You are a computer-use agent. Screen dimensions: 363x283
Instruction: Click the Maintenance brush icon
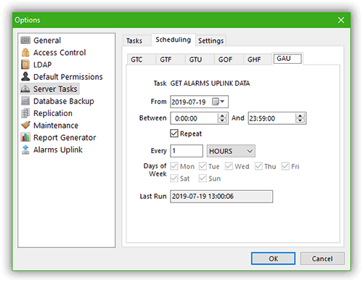pyautogui.click(x=25, y=125)
